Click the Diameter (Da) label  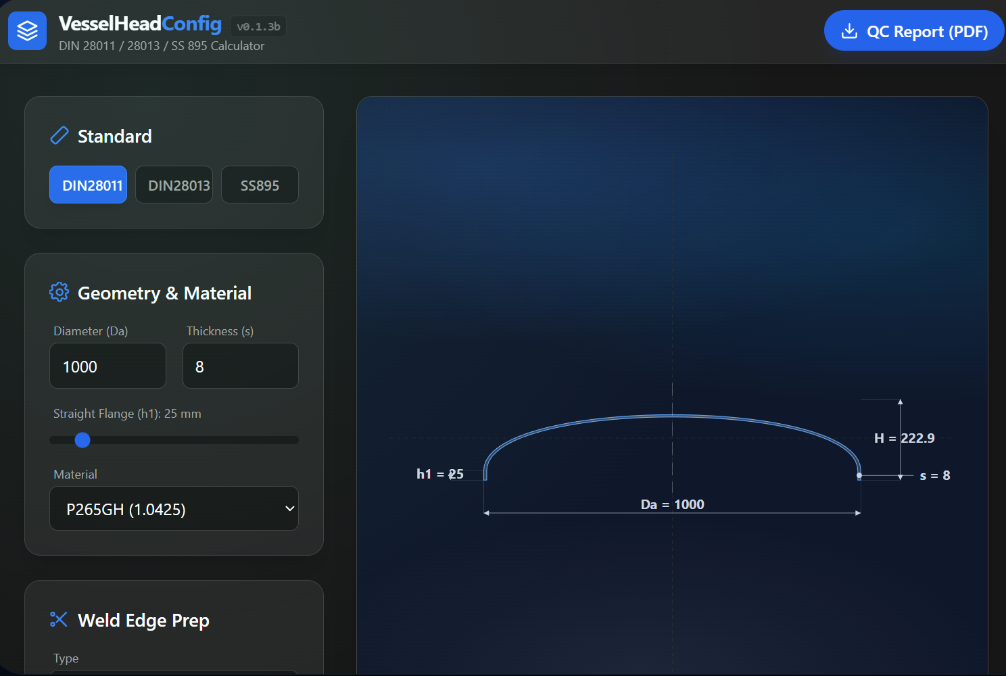click(91, 331)
